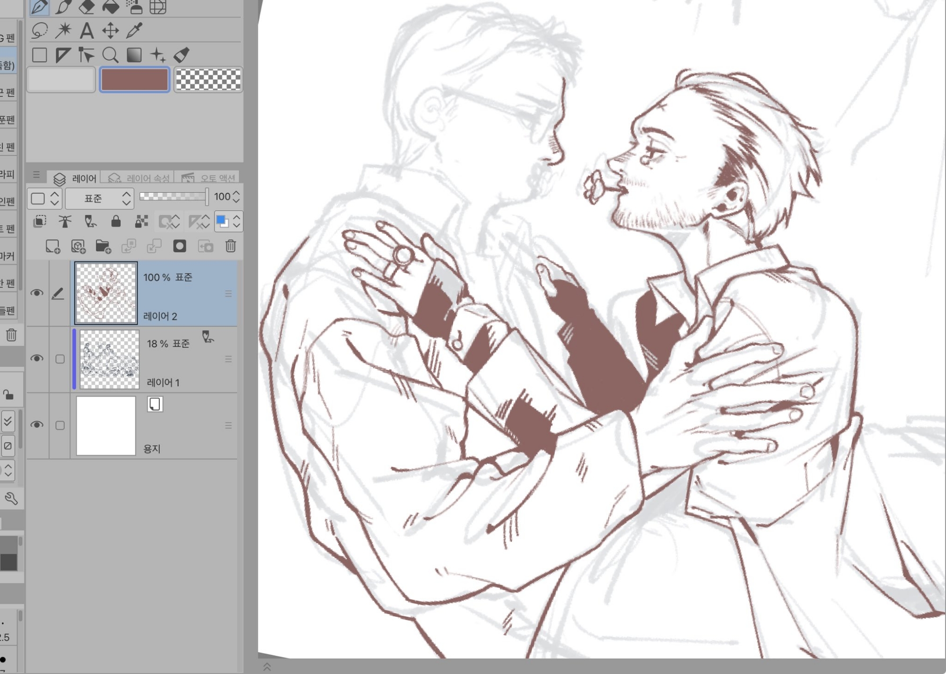Check the edit box of the 용지 layer
Viewport: 946px width, 674px height.
click(60, 425)
